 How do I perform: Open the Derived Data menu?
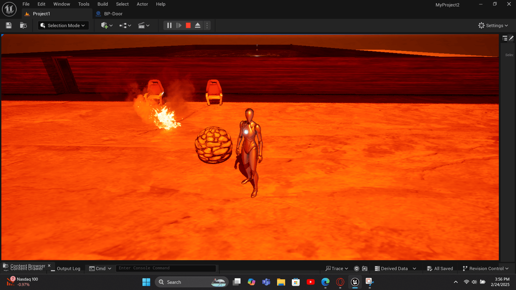395,269
